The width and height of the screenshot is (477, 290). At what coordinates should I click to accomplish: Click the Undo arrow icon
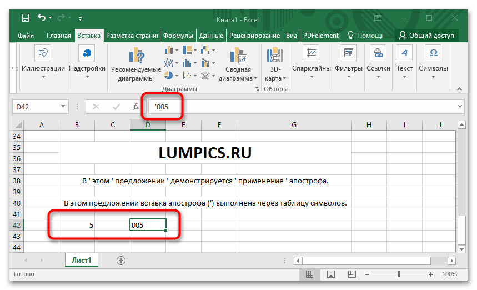(41, 18)
